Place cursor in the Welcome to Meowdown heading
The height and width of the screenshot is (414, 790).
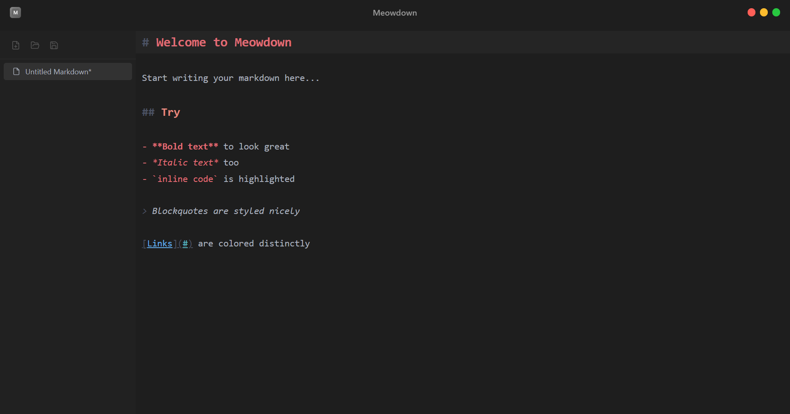223,42
